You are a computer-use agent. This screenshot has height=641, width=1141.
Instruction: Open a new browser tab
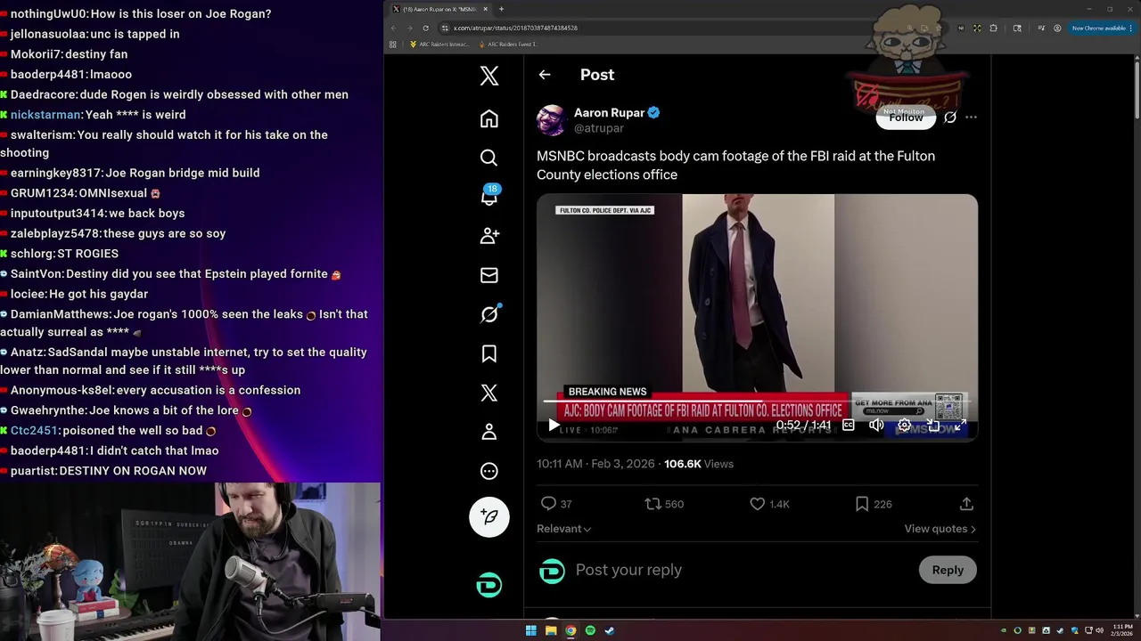tap(501, 9)
